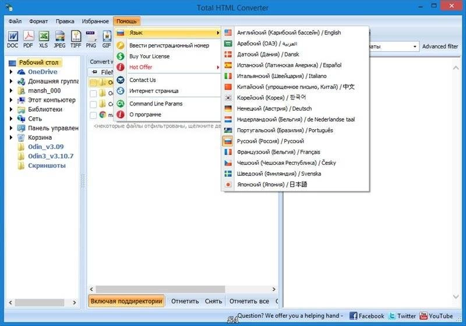This screenshot has height=326, width=466.
Task: Click file list horizontal scrollbar right arrow
Action: (274, 289)
